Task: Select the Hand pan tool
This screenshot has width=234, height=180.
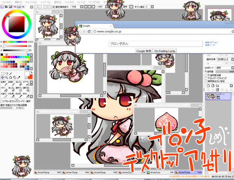Action: point(14,77)
